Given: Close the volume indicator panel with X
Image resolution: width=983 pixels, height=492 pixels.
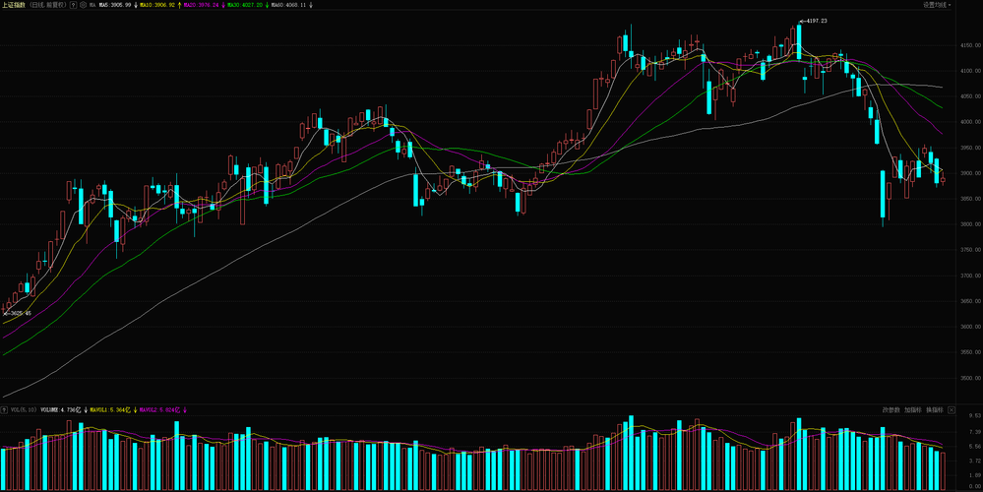Looking at the screenshot, I should coord(952,410).
